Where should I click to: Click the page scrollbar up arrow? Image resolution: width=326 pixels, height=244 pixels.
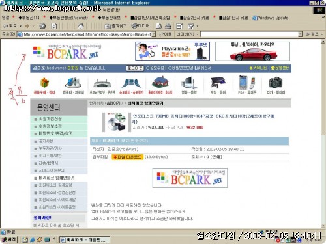[x=323, y=41]
